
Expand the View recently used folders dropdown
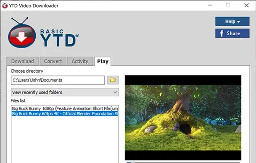click(x=65, y=92)
